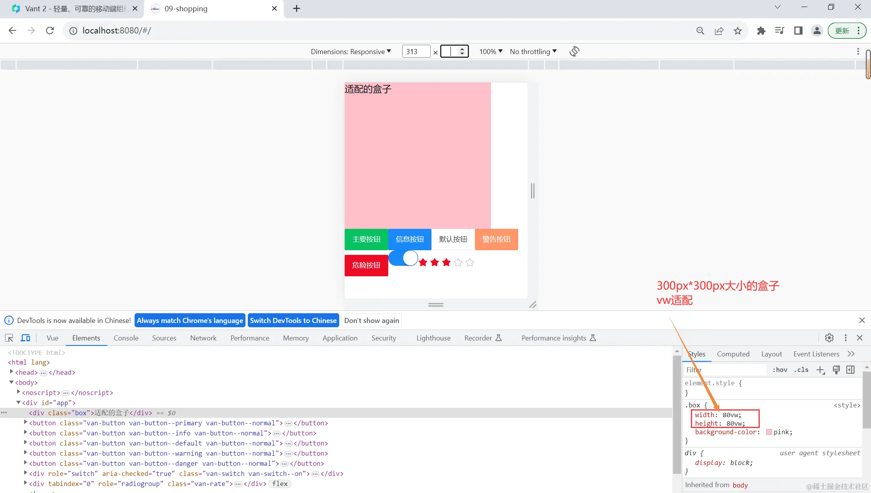Screen dimensions: 871x493
Task: Open the tab search chevron
Action: pyautogui.click(x=778, y=7)
